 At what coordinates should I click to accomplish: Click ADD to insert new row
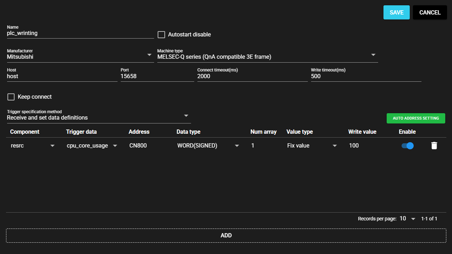click(226, 236)
